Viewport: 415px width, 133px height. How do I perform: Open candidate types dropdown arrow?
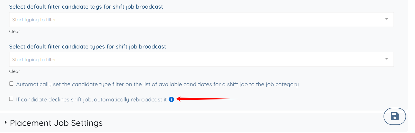click(x=386, y=59)
